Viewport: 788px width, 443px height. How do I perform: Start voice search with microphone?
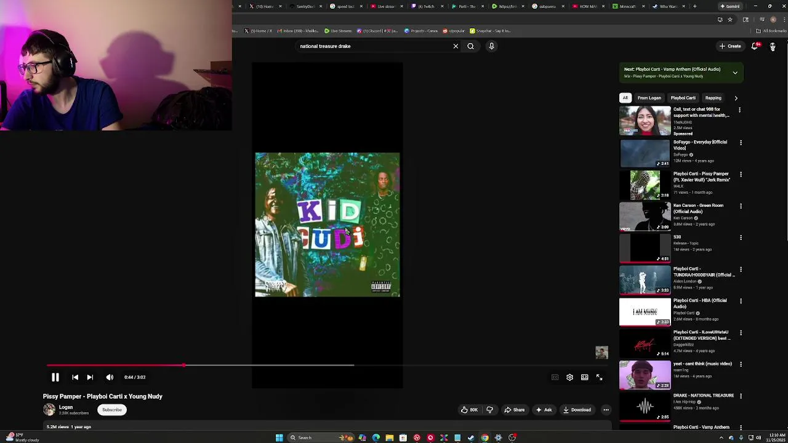point(491,46)
